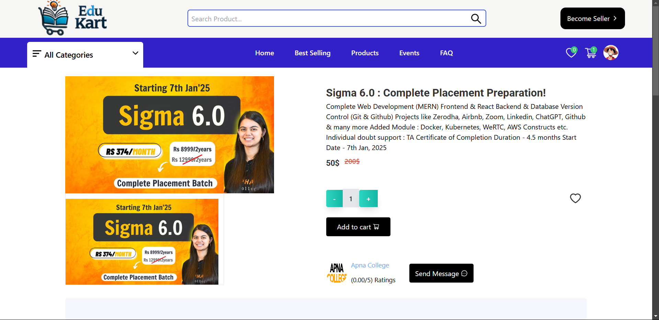The image size is (659, 320).
Task: Open the Apna College shop link
Action: click(370, 265)
